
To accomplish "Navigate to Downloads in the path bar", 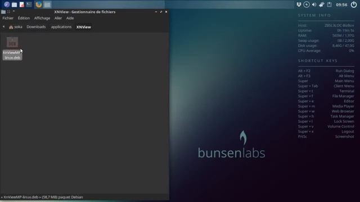I will 36,27.
